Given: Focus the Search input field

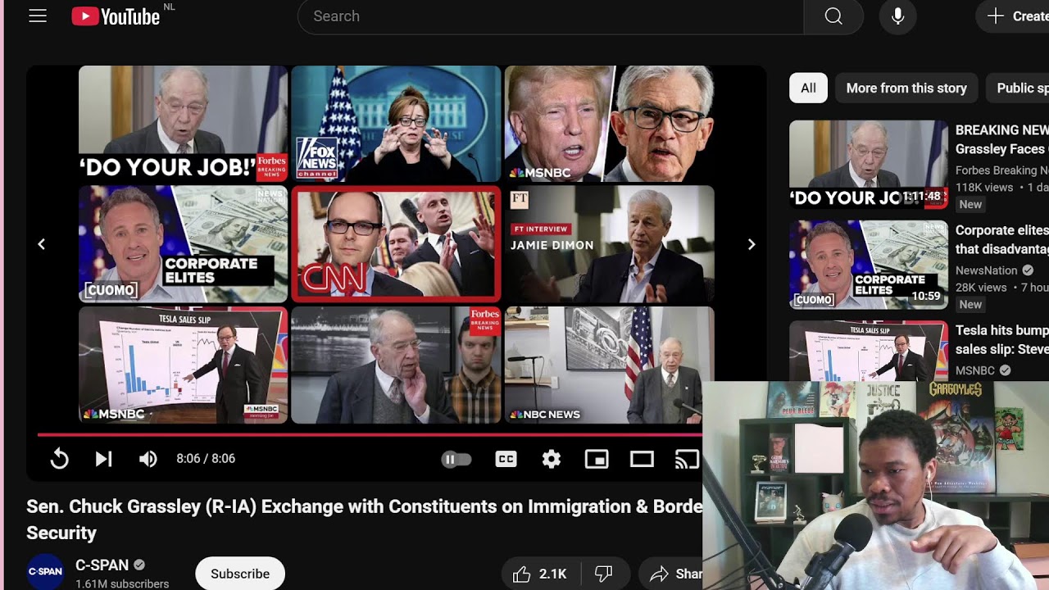Looking at the screenshot, I should (x=551, y=16).
